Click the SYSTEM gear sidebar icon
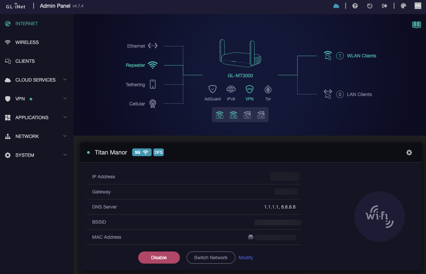Screen dimensions: 426x274 8,155
